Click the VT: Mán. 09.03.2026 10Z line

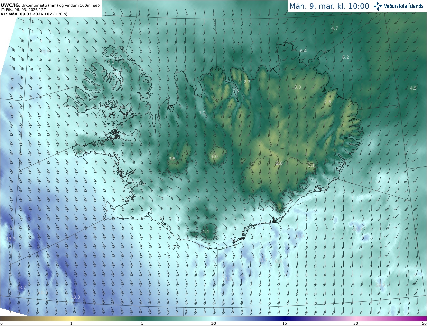pos(34,14)
